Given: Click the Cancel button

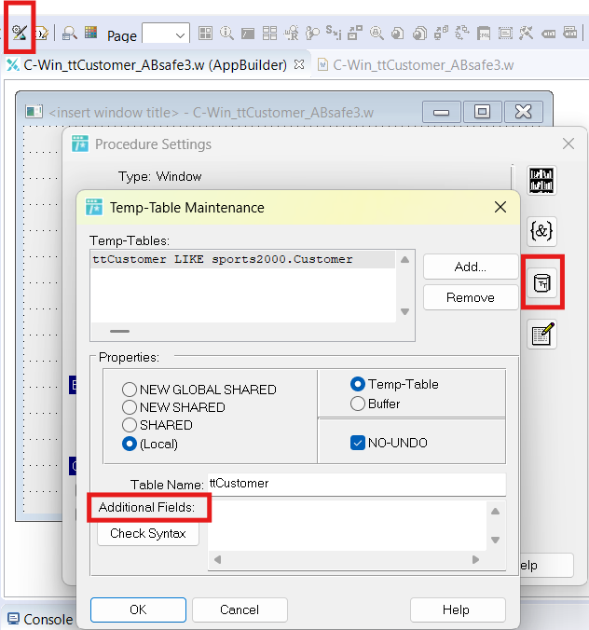Looking at the screenshot, I should click(240, 609).
